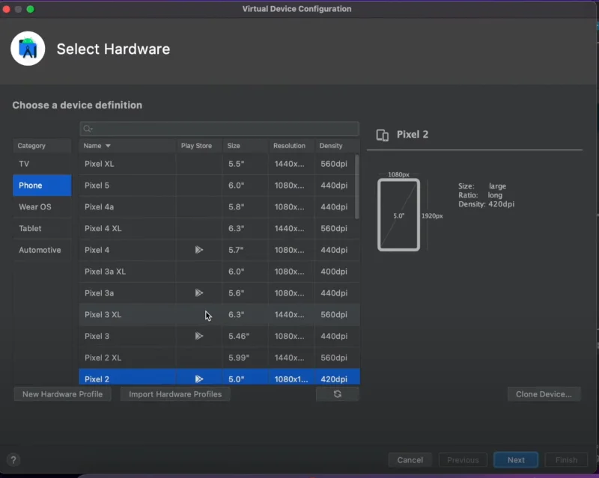Viewport: 599px width, 478px height.
Task: Click the Play Store icon for Pixel 4
Action: [x=198, y=250]
